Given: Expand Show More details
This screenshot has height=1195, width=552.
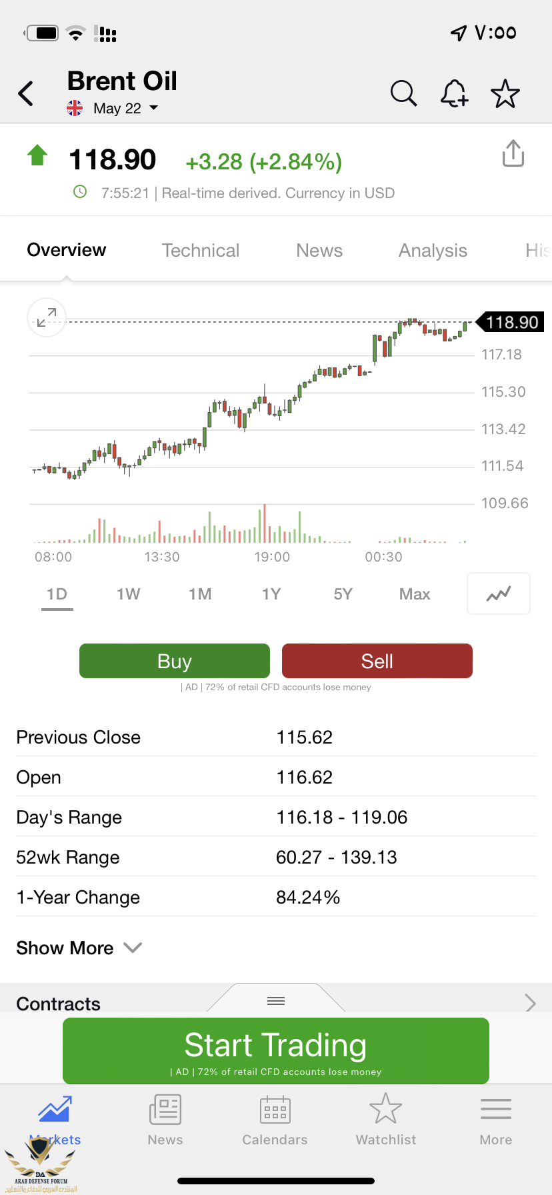Looking at the screenshot, I should pyautogui.click(x=79, y=948).
